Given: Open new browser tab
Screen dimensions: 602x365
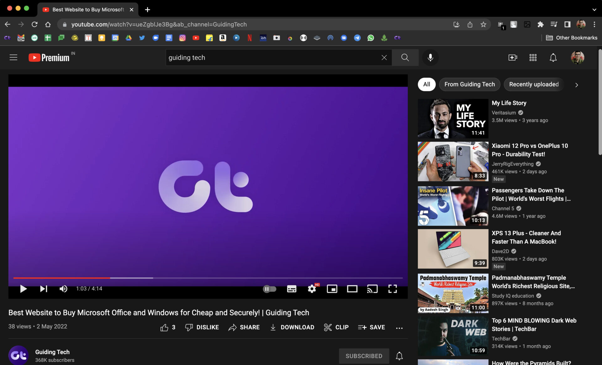Looking at the screenshot, I should coord(147,10).
